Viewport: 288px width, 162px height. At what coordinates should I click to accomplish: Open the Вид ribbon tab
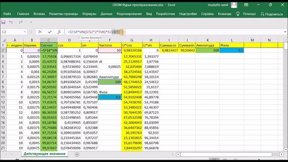[x=149, y=14]
